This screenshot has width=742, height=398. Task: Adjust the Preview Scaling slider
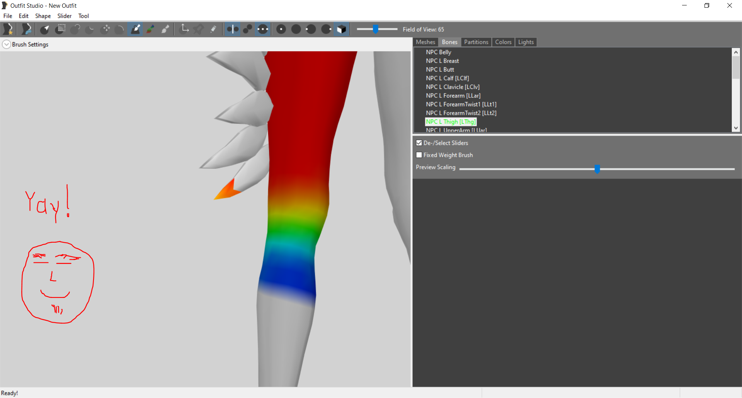click(597, 169)
